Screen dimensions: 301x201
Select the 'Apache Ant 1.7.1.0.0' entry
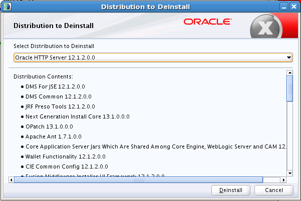pos(54,136)
